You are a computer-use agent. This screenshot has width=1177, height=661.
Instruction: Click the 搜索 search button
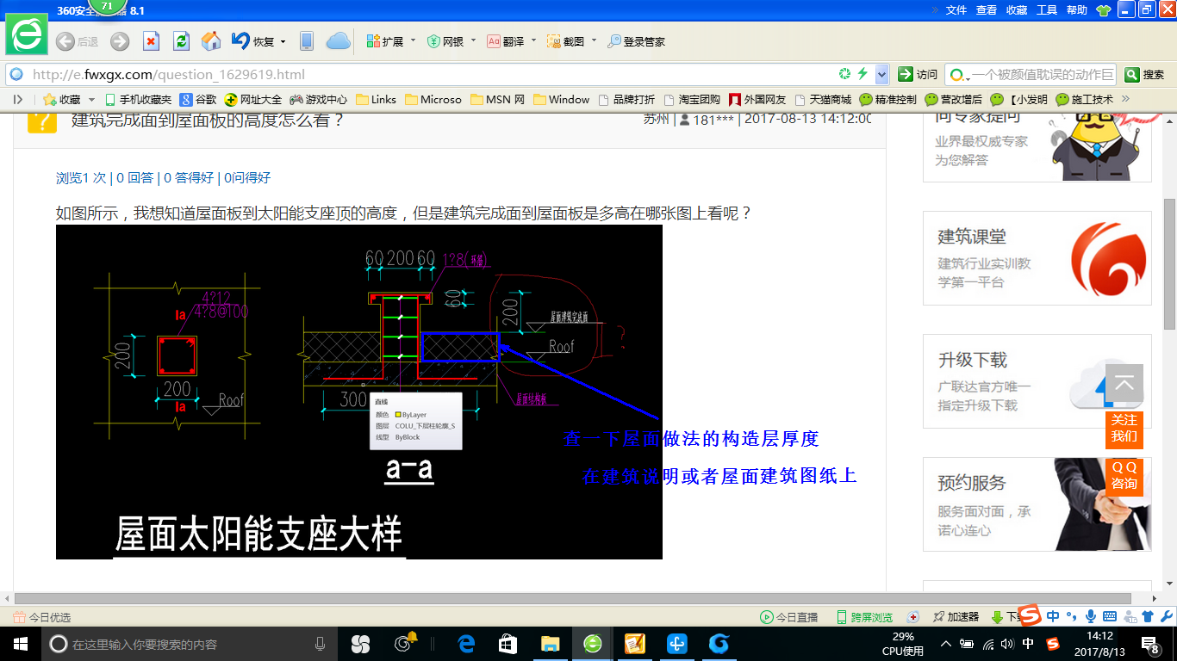pyautogui.click(x=1144, y=74)
